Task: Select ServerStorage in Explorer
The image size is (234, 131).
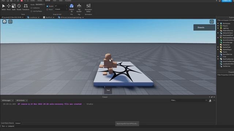Action: [227, 43]
